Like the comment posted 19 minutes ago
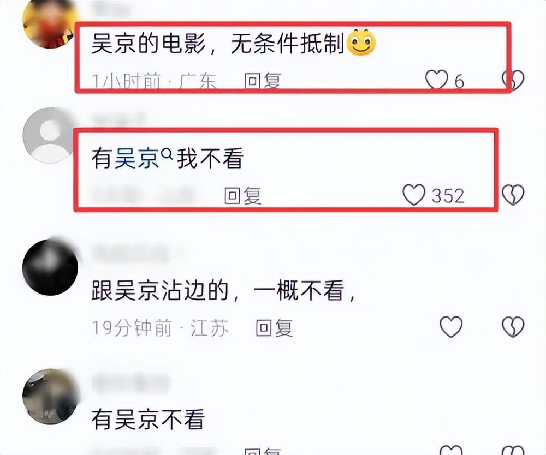Viewport: 546px width, 455px height. [x=451, y=327]
